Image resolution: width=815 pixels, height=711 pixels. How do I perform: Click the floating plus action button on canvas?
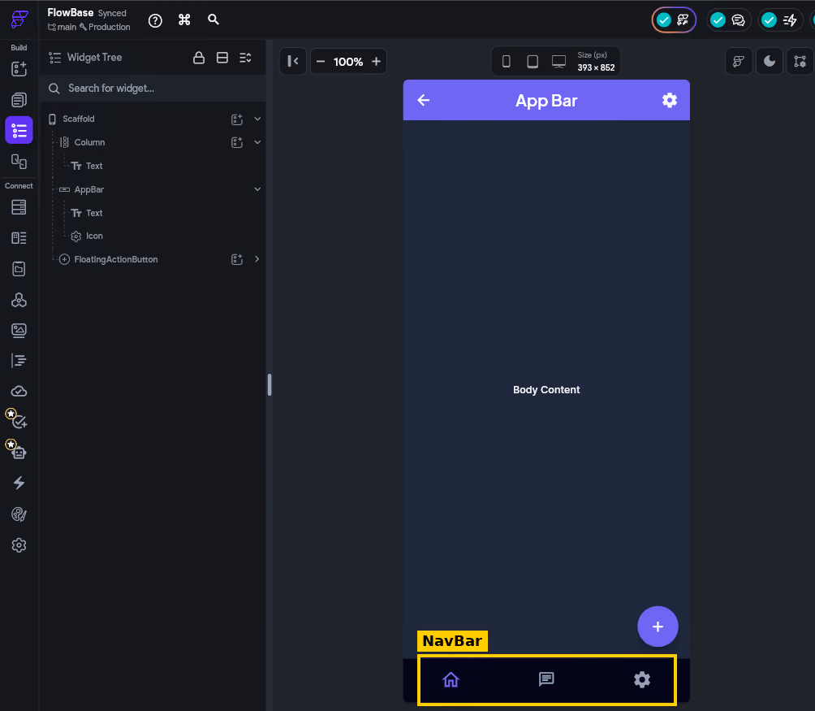[x=658, y=626]
